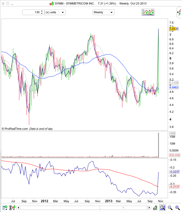Expand the collapsed side panel tab at the right edge

(x=179, y=12)
